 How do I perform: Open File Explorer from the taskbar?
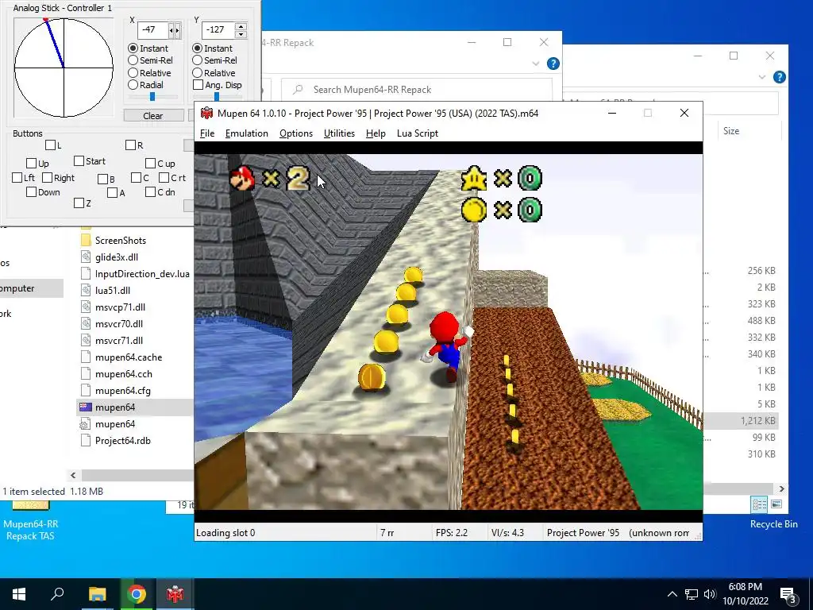point(97,594)
